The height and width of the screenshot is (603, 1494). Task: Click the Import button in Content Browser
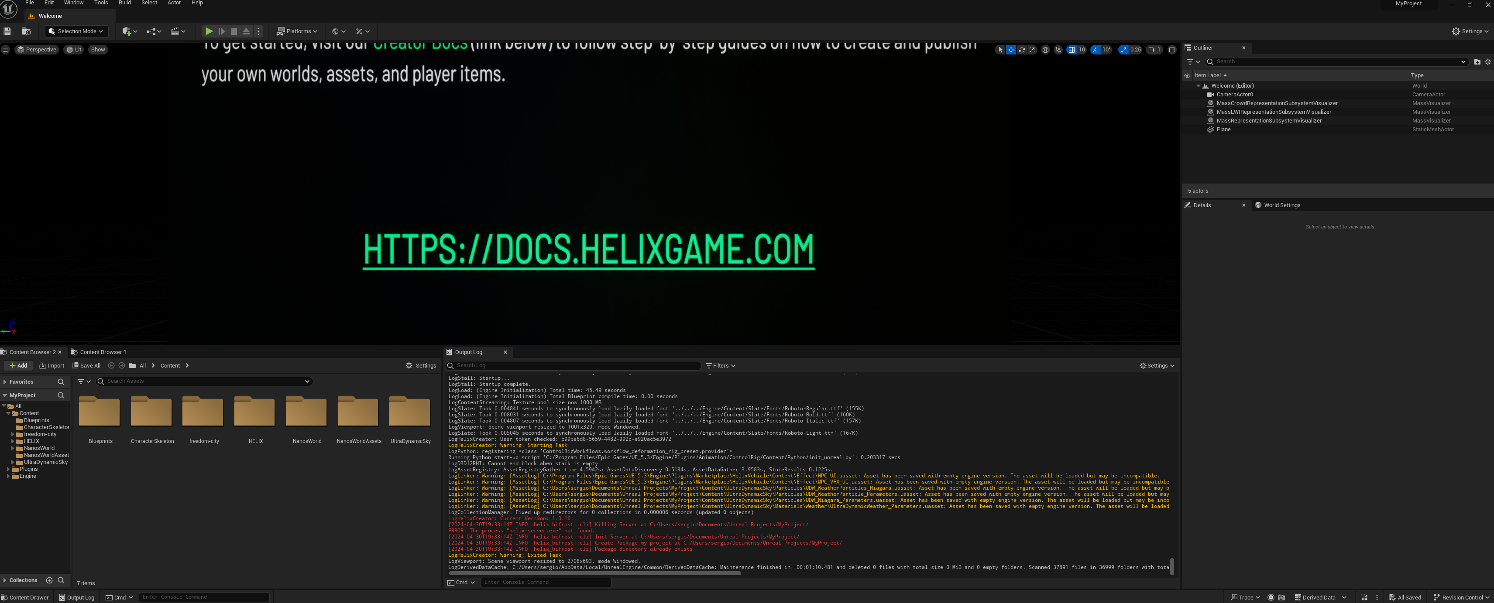(52, 365)
